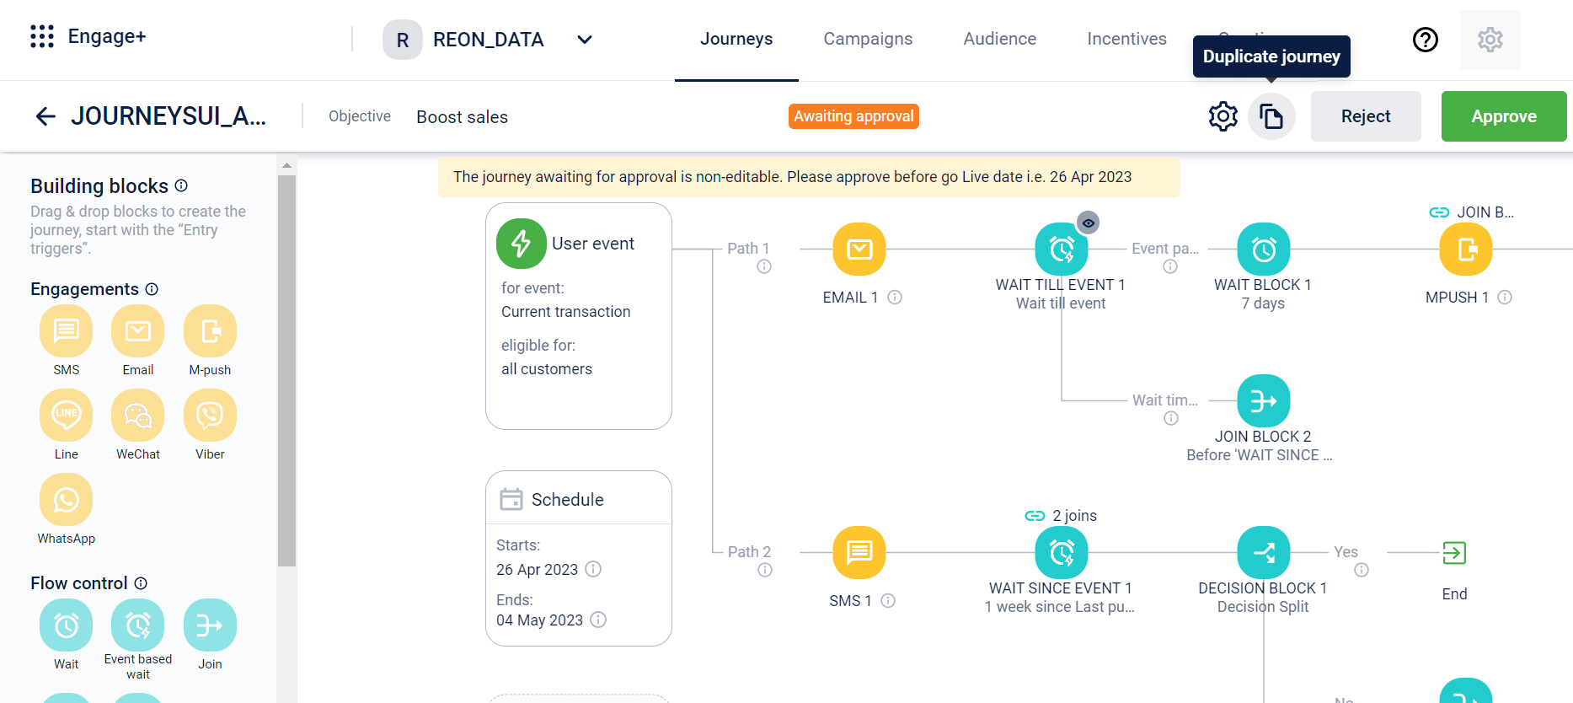The height and width of the screenshot is (703, 1573).
Task: Open the Audience tab
Action: pyautogui.click(x=999, y=39)
